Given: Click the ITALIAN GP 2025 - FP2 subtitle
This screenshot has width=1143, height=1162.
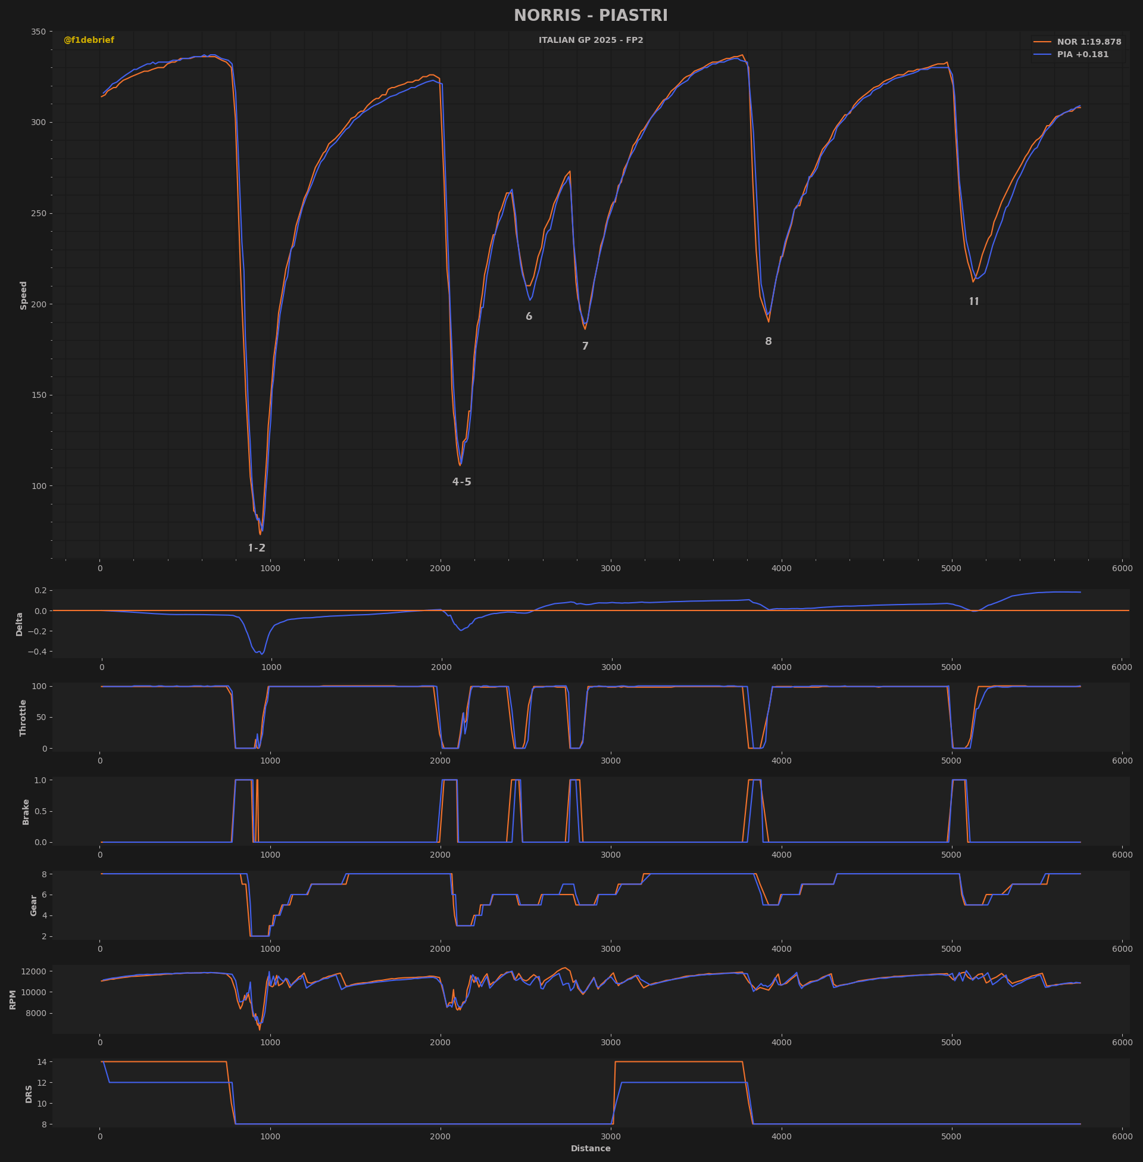Looking at the screenshot, I should 590,41.
